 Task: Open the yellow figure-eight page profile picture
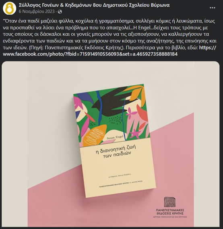tap(9, 8)
